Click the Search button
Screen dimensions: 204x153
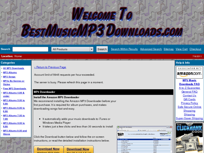pos(102,49)
